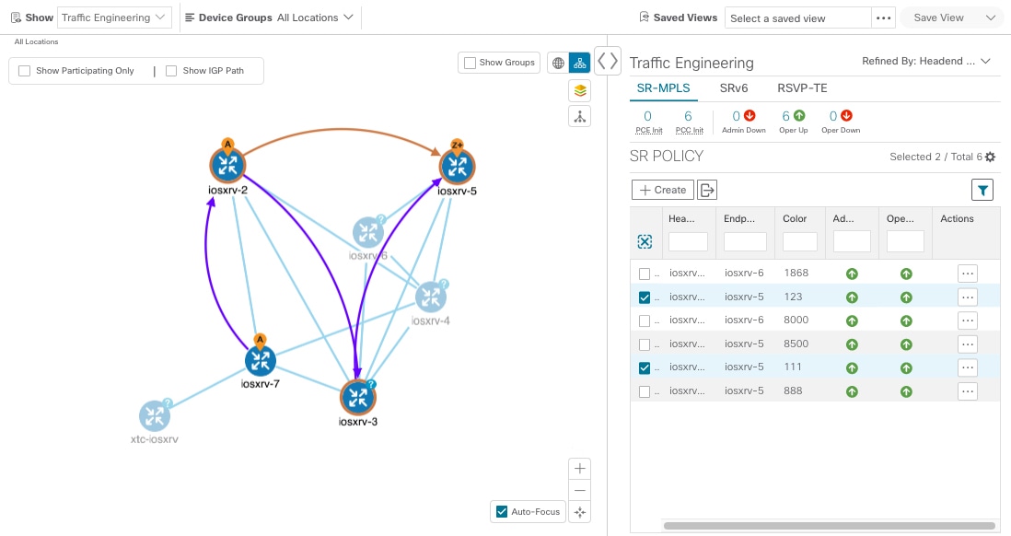This screenshot has height=536, width=1011.
Task: Disable Auto-Focus on the map
Action: (x=501, y=511)
